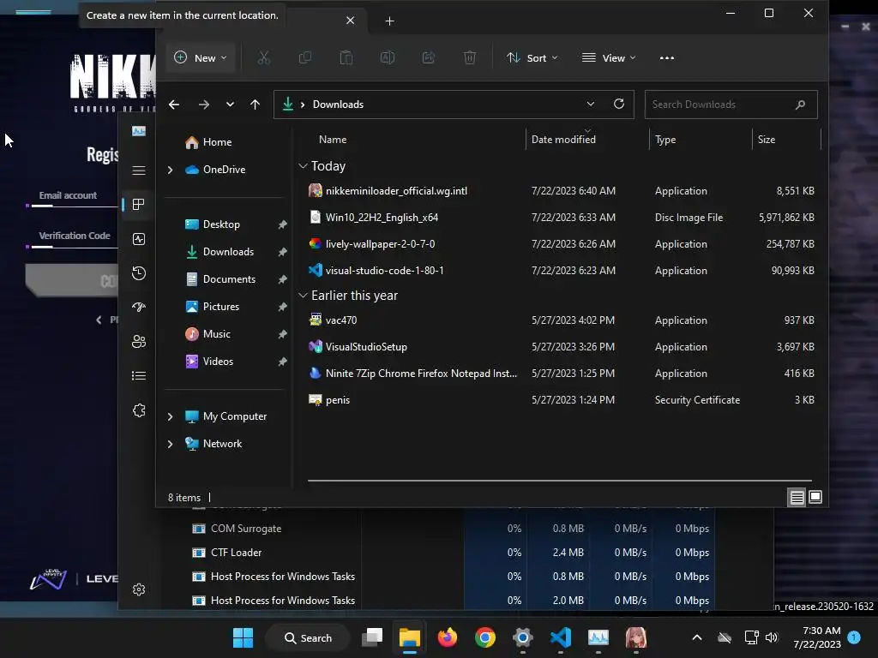Click the Copy icon in toolbar

point(305,57)
